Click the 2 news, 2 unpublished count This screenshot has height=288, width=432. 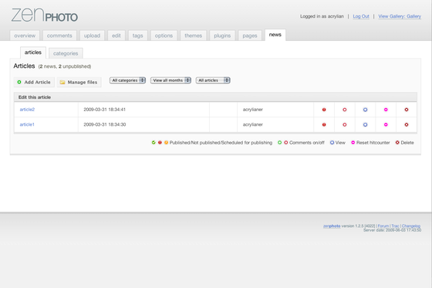tap(65, 66)
